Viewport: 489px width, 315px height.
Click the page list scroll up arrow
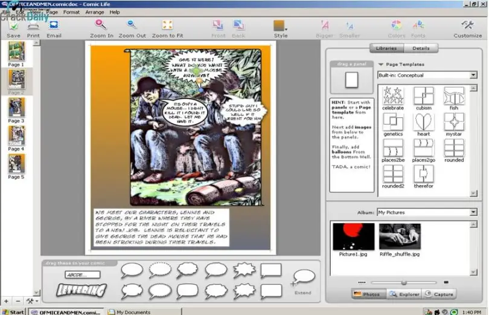(36, 43)
